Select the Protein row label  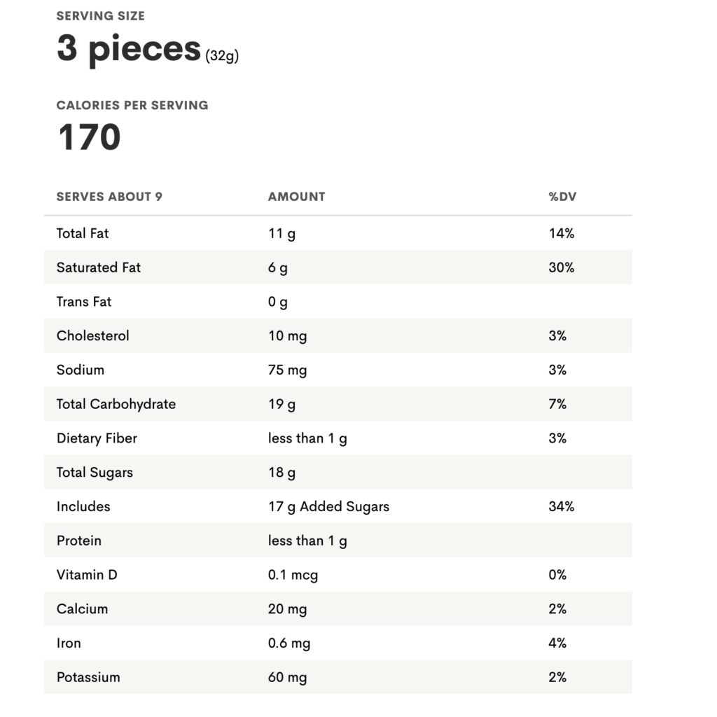[79, 541]
